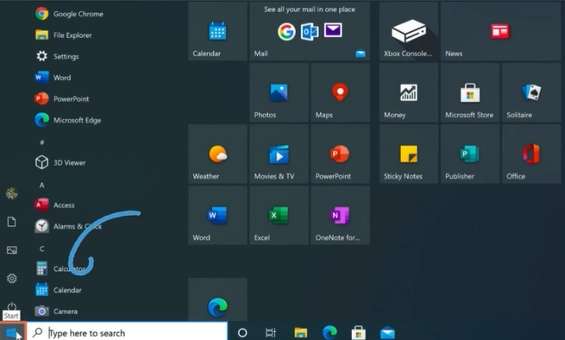Launch Camera app from list
565x340 pixels.
pyautogui.click(x=56, y=312)
